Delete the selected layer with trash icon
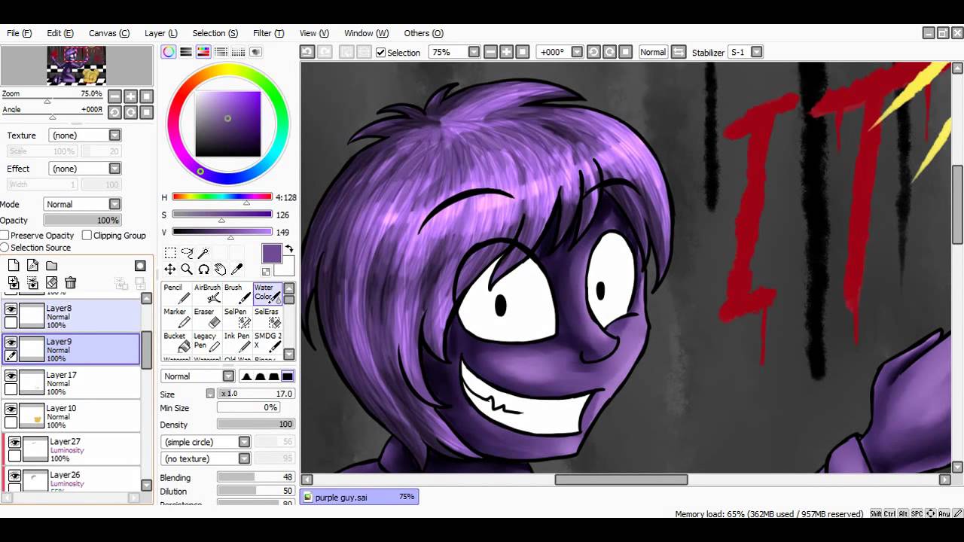This screenshot has height=542, width=964. (70, 283)
